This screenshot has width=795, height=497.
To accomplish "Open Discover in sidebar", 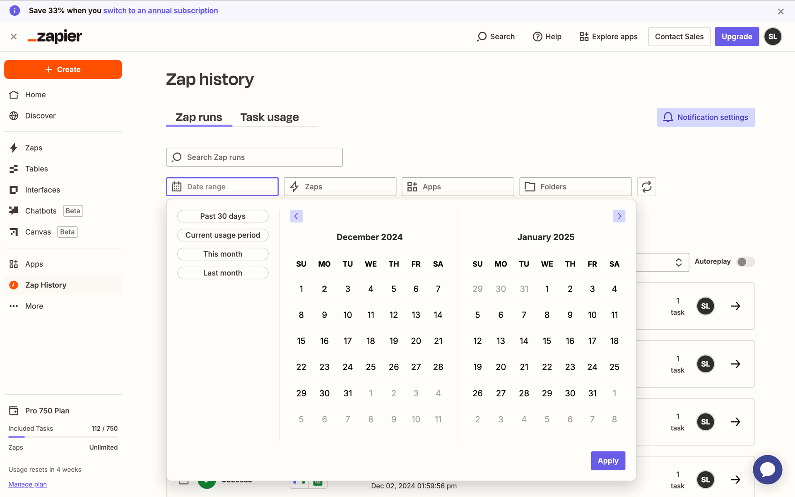I will tap(63, 116).
